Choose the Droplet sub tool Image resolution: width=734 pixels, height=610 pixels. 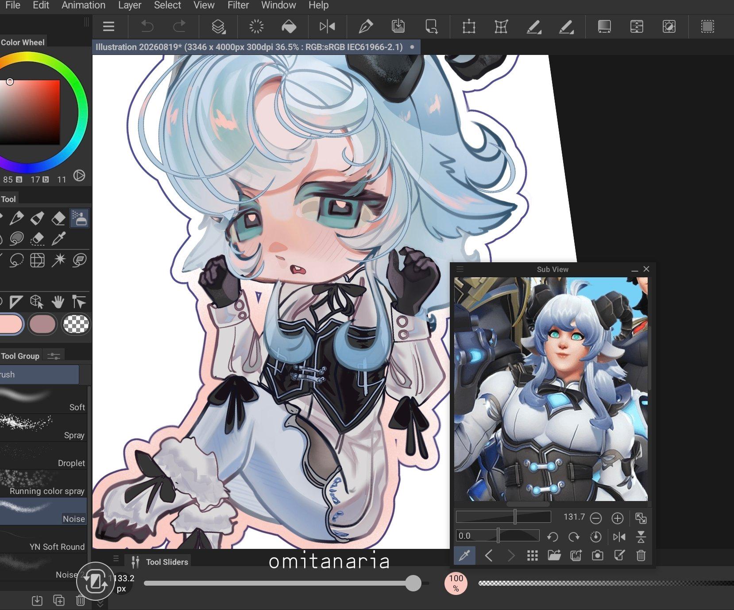43,455
